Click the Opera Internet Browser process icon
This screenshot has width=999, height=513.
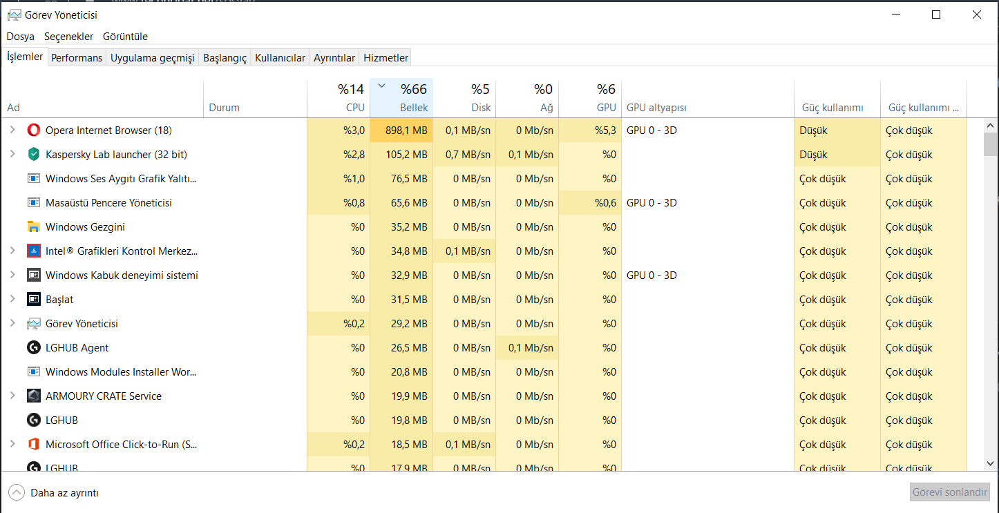click(34, 130)
